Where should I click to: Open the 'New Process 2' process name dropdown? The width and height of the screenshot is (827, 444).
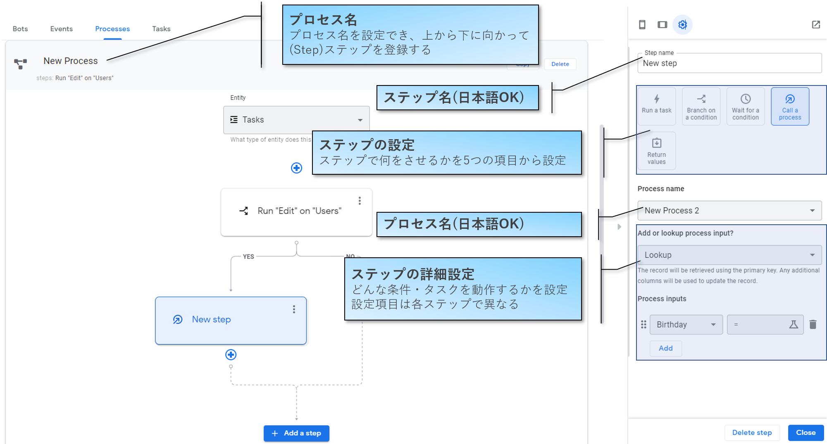[729, 211]
